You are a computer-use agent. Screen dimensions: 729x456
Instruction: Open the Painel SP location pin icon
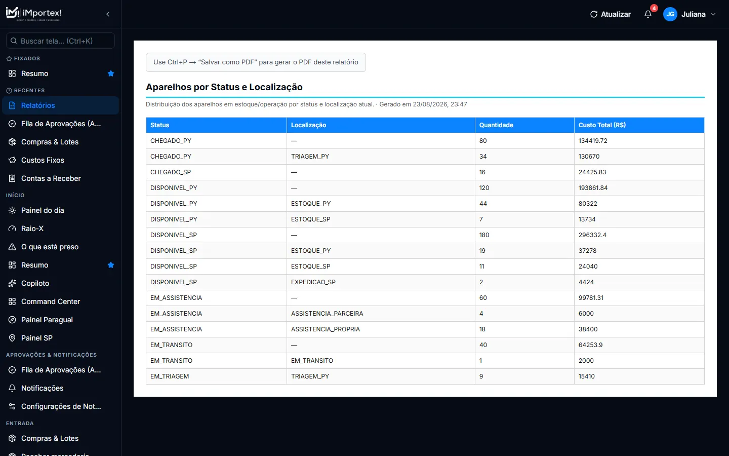point(12,338)
